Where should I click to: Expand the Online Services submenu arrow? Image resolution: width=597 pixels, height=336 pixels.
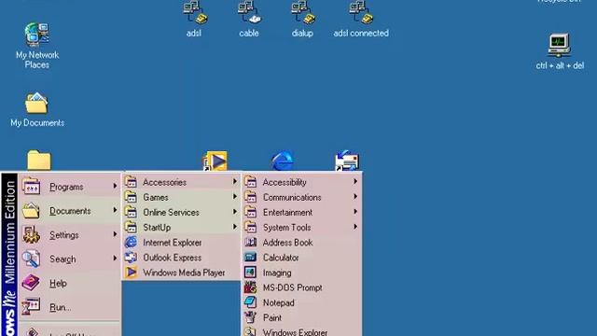[x=235, y=212]
